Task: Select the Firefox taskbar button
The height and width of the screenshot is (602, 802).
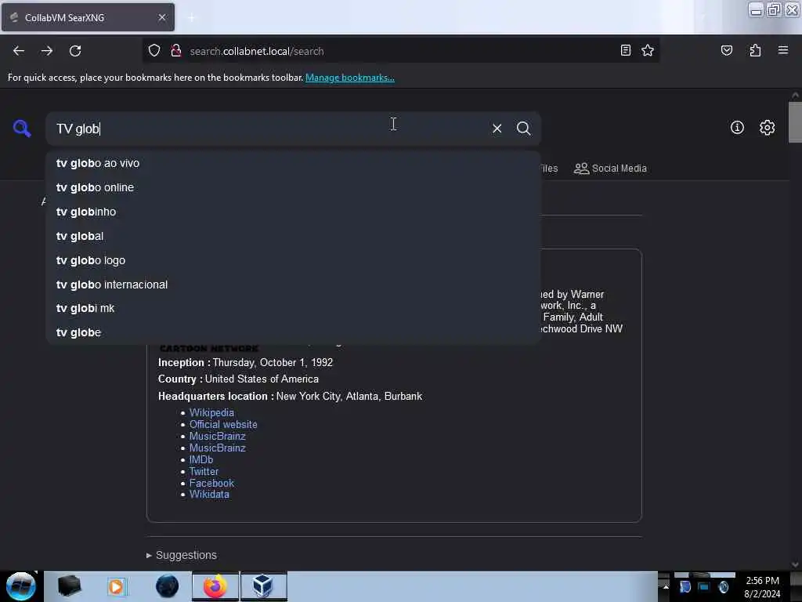Action: pos(215,586)
